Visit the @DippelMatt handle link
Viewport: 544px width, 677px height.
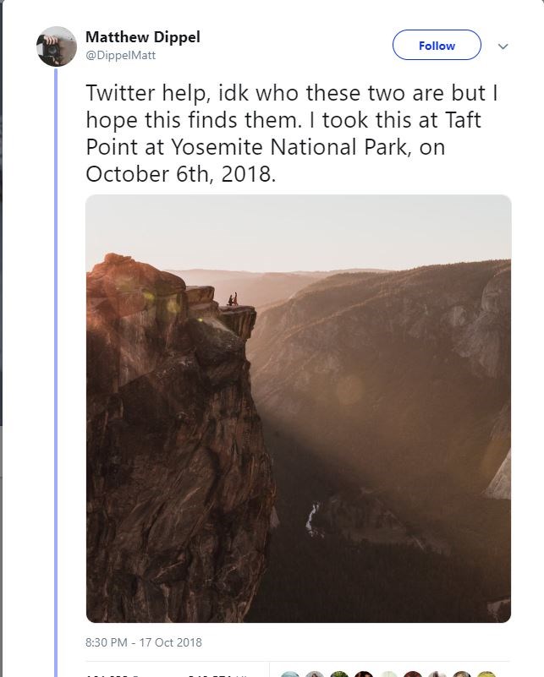[120, 55]
